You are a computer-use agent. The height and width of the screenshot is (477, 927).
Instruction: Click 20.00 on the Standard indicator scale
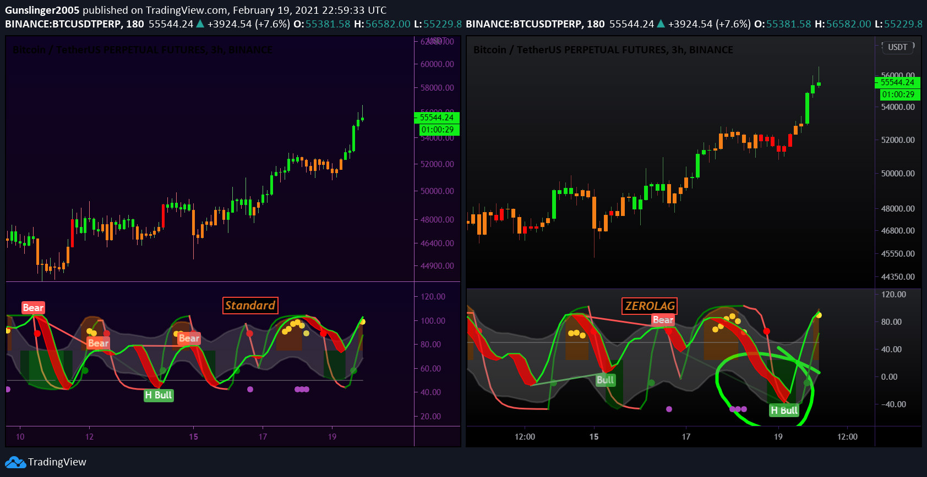430,417
